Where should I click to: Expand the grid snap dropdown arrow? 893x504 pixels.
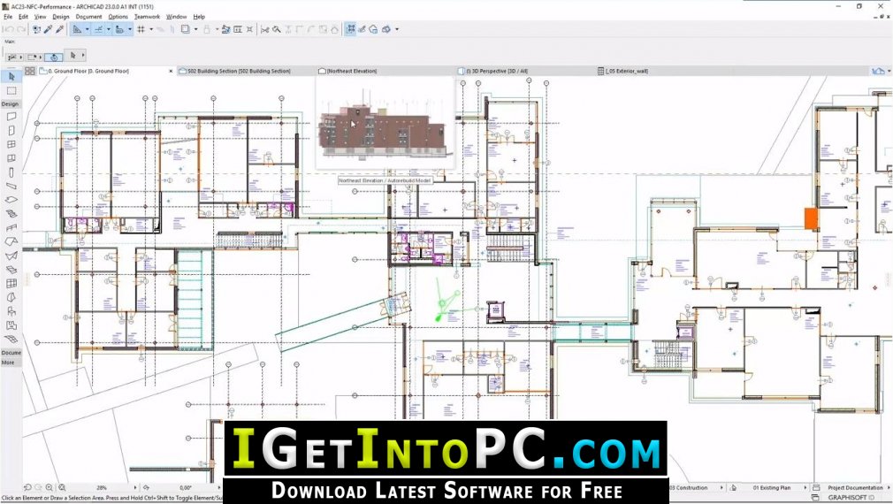[151, 29]
